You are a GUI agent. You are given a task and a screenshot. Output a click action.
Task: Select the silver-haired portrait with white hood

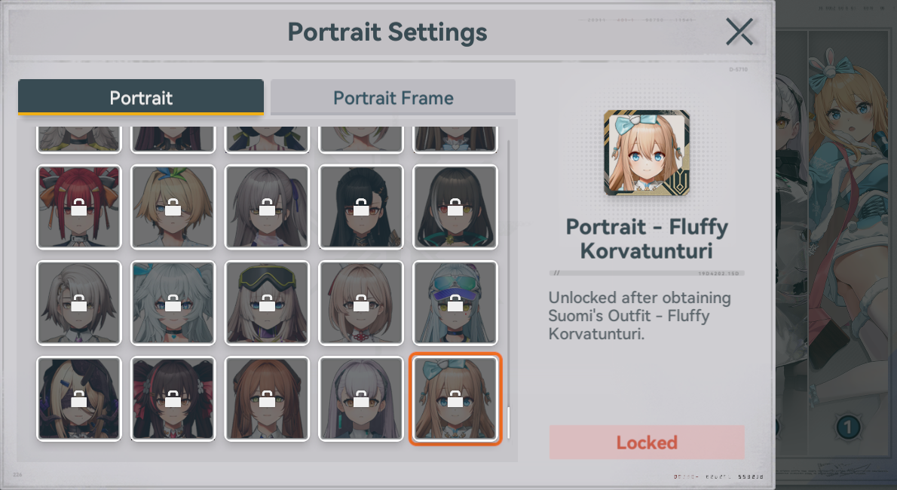(x=361, y=399)
